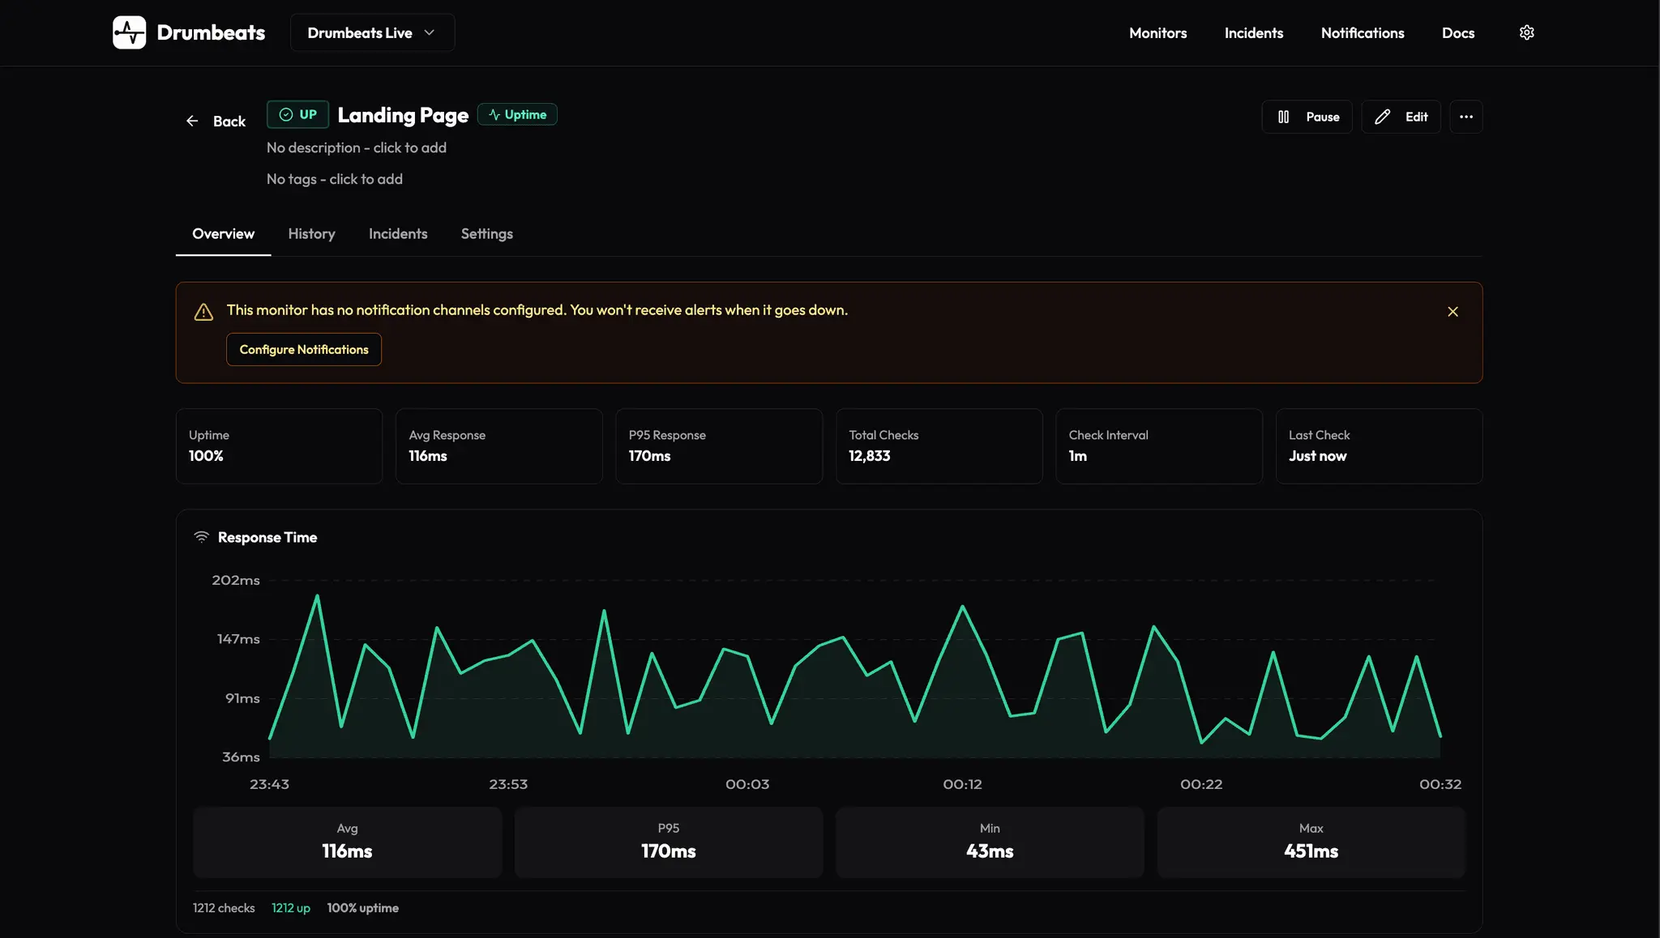Click the Uptime type badge

517,114
